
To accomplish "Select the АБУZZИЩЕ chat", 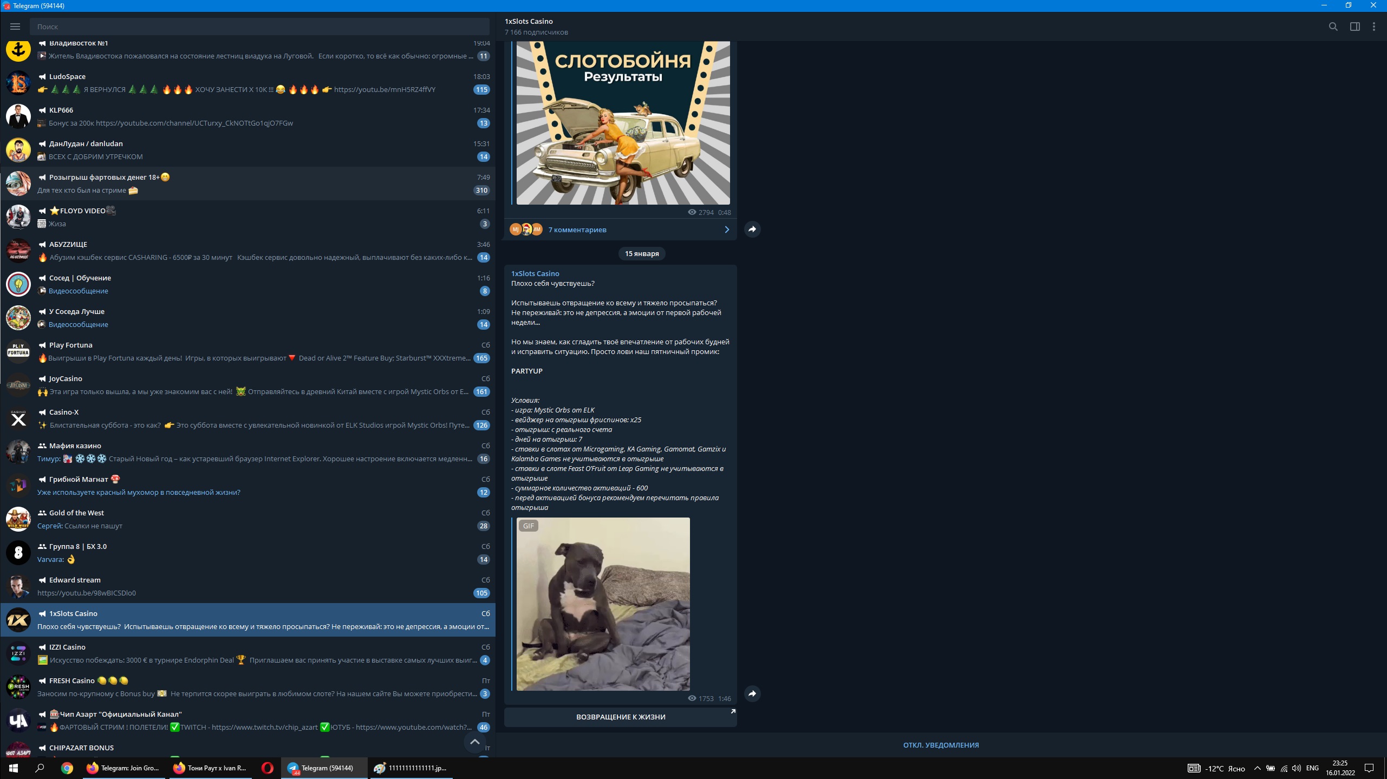I will coord(248,251).
